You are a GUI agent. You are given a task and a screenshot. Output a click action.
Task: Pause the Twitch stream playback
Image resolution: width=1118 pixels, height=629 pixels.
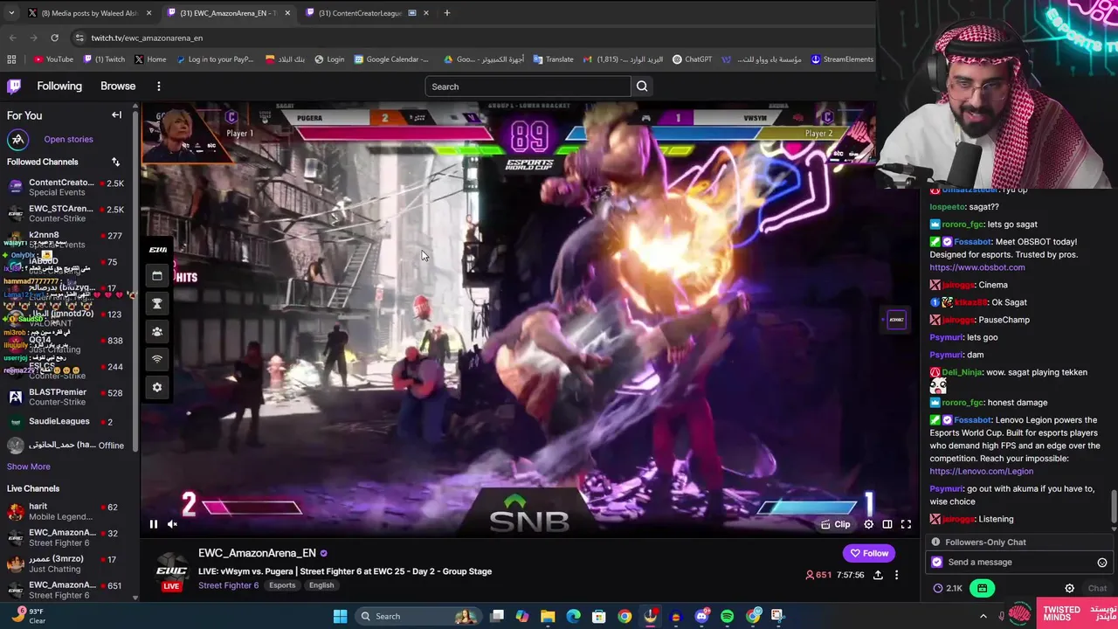[154, 524]
